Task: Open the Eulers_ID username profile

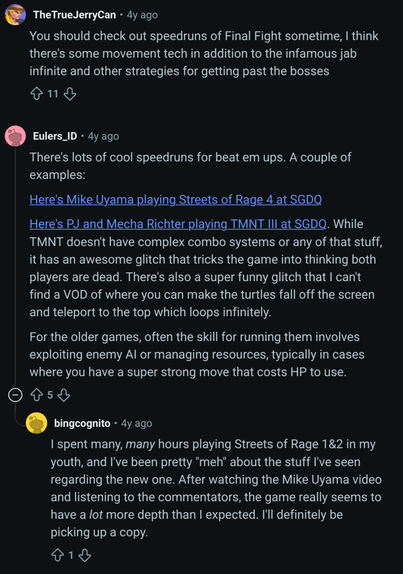Action: (x=55, y=136)
